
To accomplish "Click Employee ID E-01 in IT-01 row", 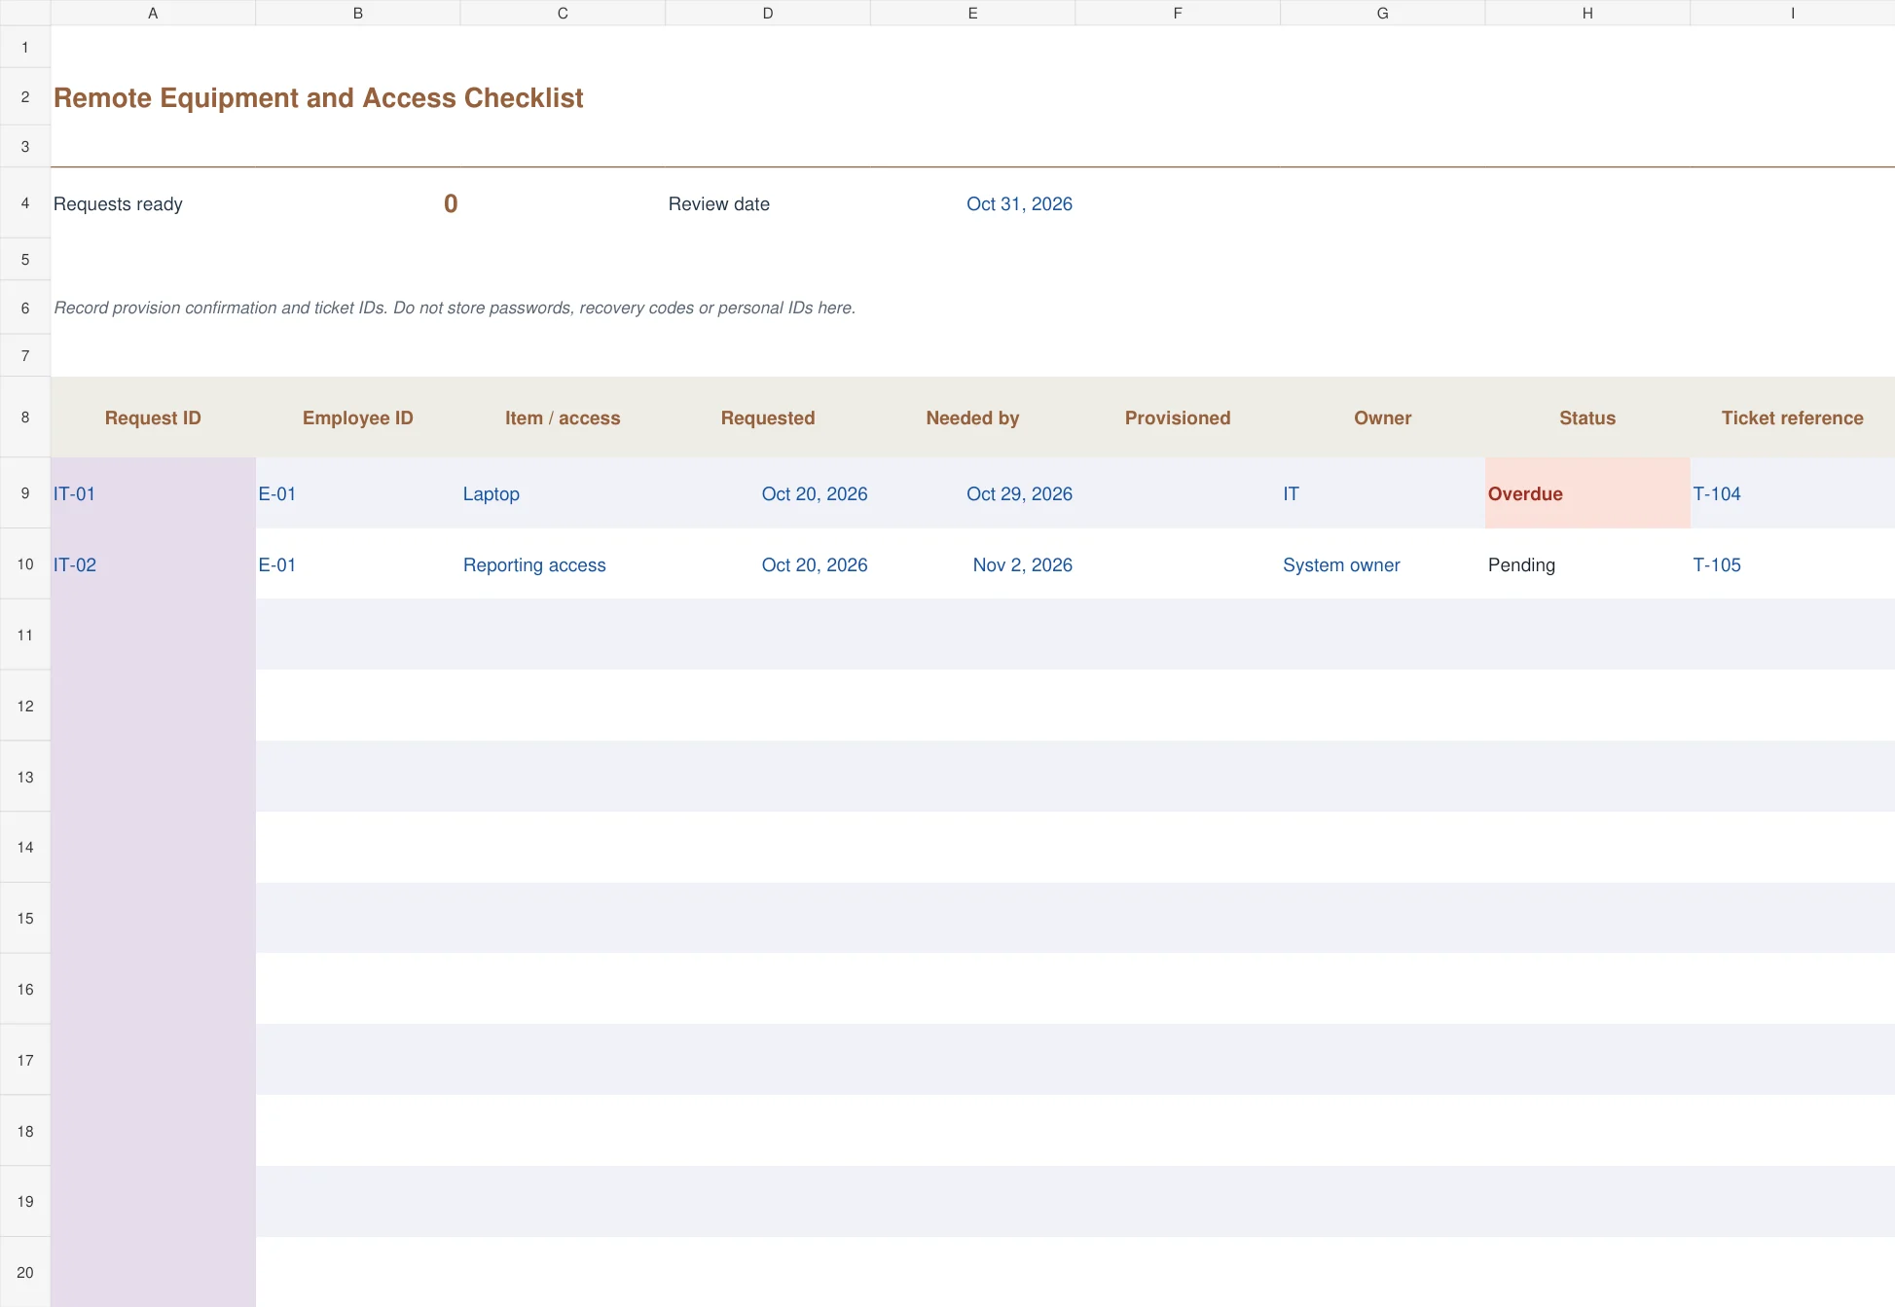I will [x=358, y=493].
